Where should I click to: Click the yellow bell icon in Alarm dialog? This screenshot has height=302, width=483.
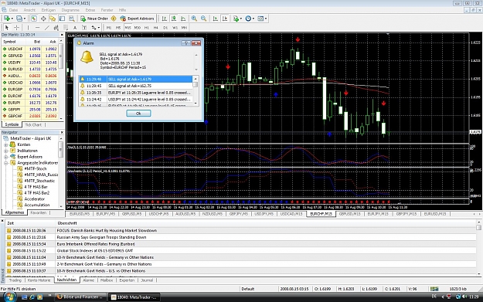pyautogui.click(x=87, y=57)
